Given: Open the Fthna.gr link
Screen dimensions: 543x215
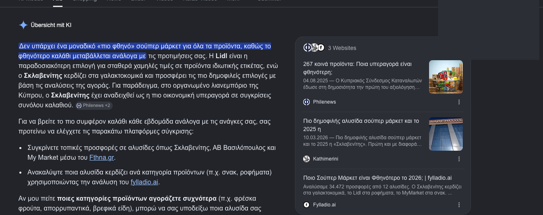Looking at the screenshot, I should pos(102,157).
